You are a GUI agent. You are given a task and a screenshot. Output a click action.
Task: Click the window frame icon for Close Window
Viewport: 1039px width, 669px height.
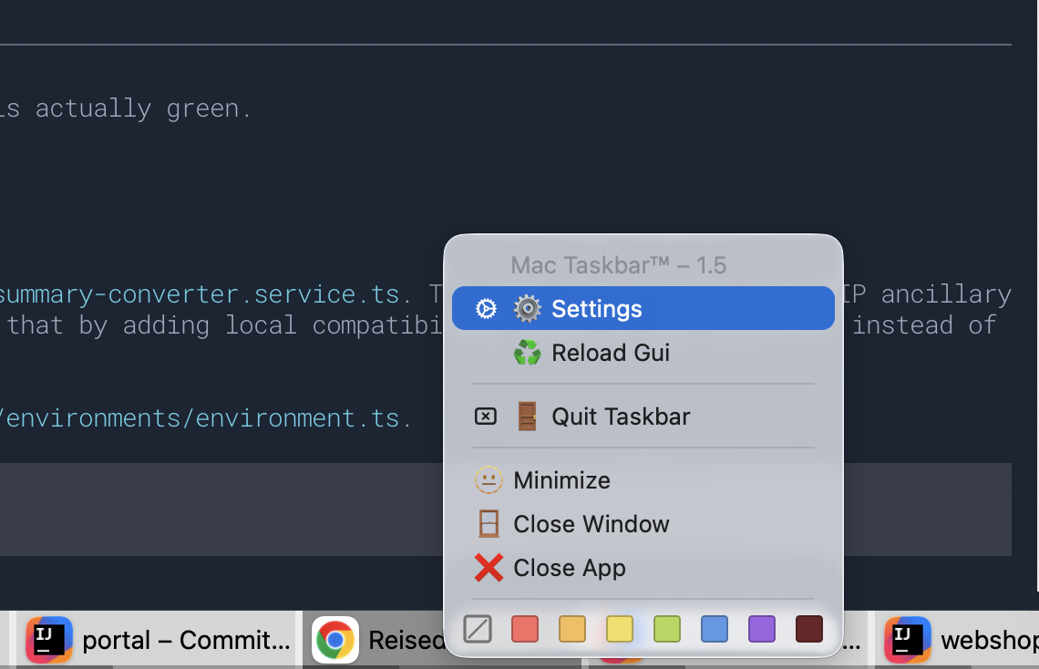(489, 524)
